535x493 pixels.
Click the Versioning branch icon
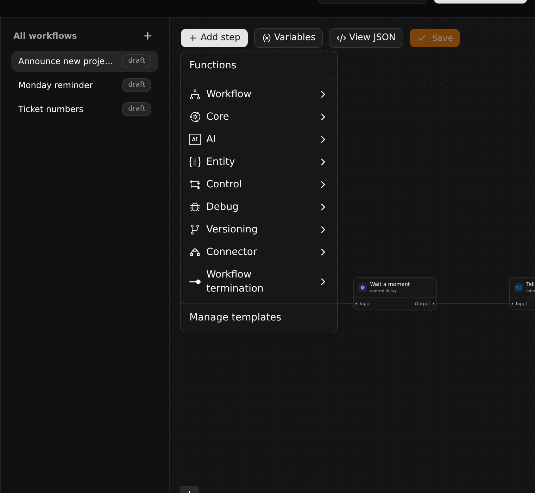click(195, 229)
